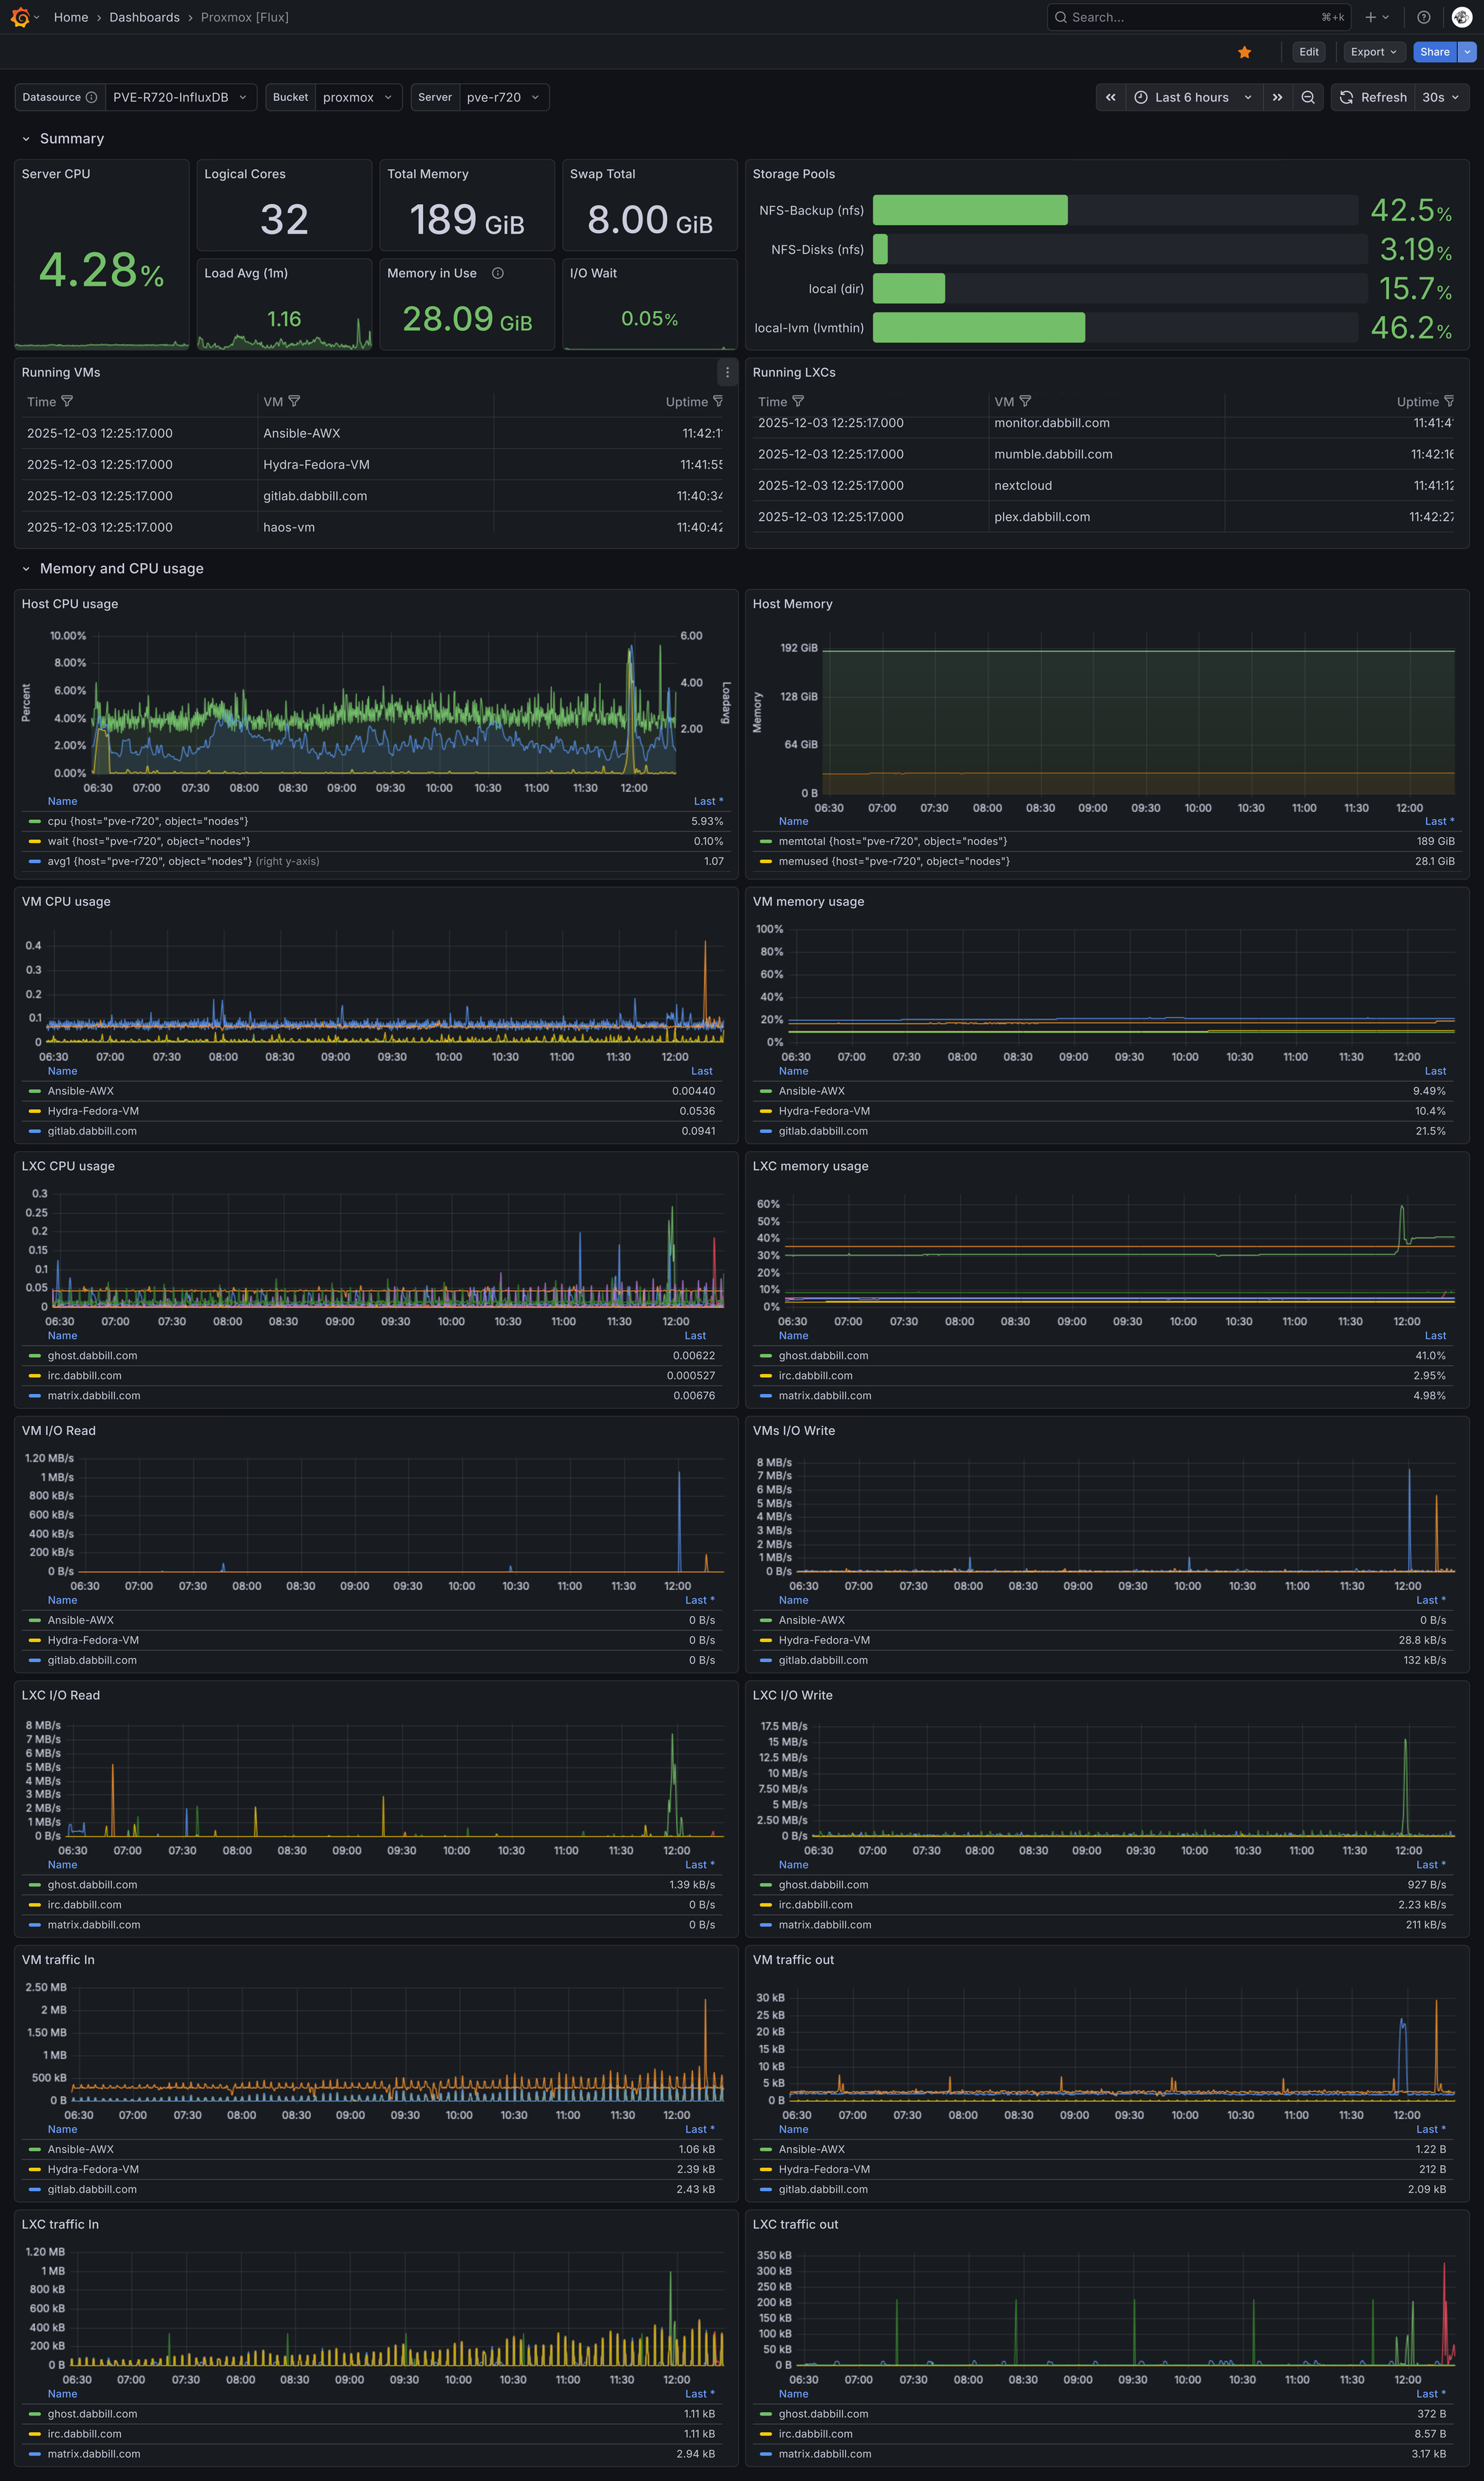This screenshot has width=1484, height=2481.
Task: Open the Export menu
Action: pyautogui.click(x=1372, y=52)
